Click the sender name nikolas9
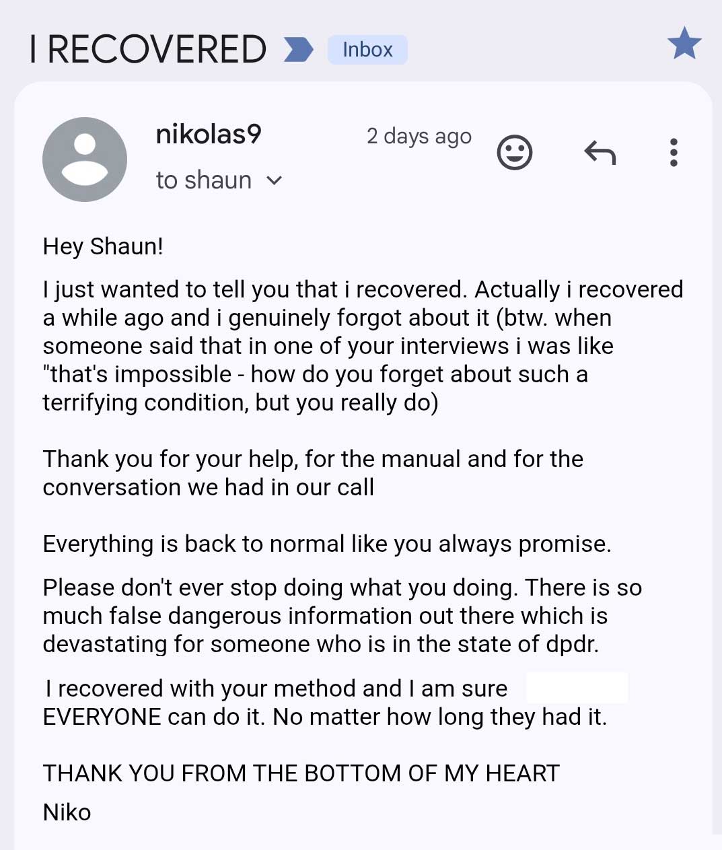Image resolution: width=722 pixels, height=850 pixels. tap(207, 134)
